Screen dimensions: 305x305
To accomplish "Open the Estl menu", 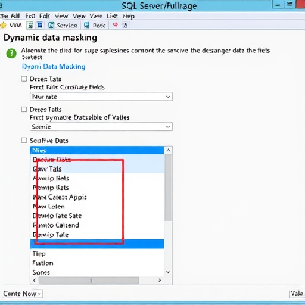I will click(30, 16).
